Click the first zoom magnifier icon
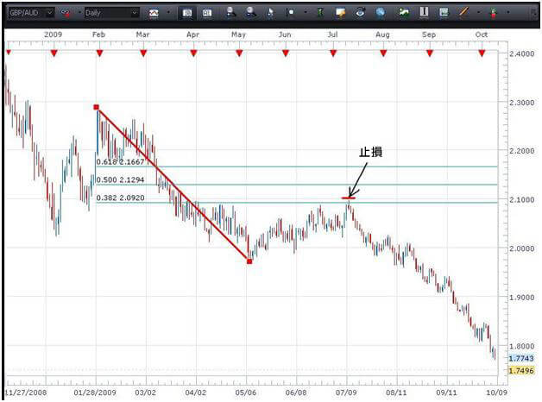This screenshot has width=542, height=402. [232, 13]
